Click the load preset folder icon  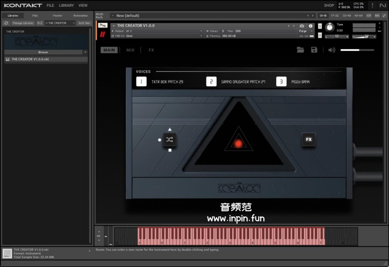point(300,50)
